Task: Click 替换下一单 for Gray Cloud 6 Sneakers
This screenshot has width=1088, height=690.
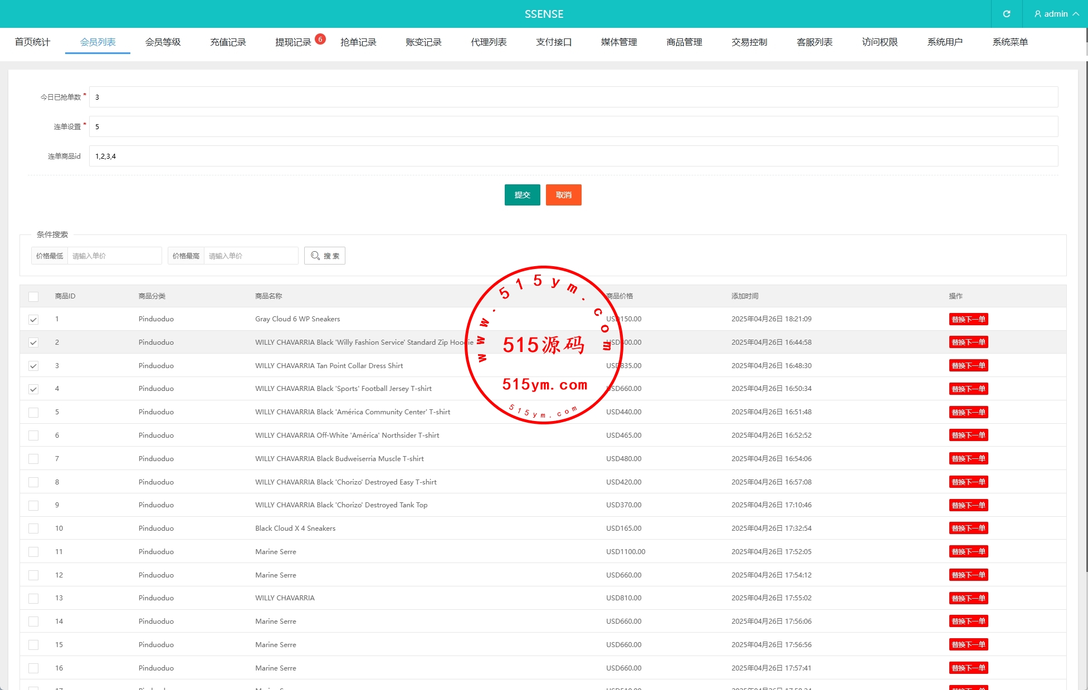Action: pyautogui.click(x=968, y=319)
